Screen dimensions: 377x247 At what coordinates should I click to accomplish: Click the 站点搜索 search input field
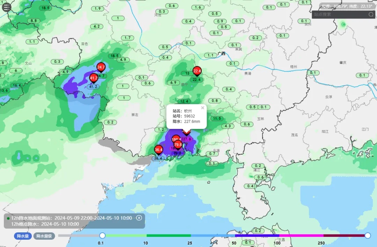tap(339, 14)
